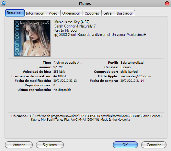Click the Reproducciones value '0'
171x151 pixels.
[x=54, y=85]
